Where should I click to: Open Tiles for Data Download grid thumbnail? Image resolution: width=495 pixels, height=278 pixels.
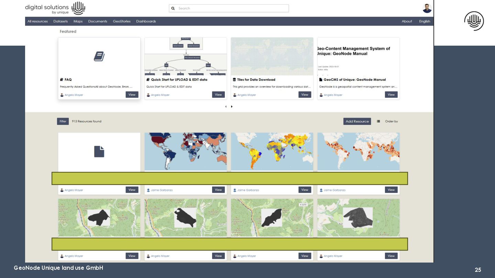[x=272, y=57]
